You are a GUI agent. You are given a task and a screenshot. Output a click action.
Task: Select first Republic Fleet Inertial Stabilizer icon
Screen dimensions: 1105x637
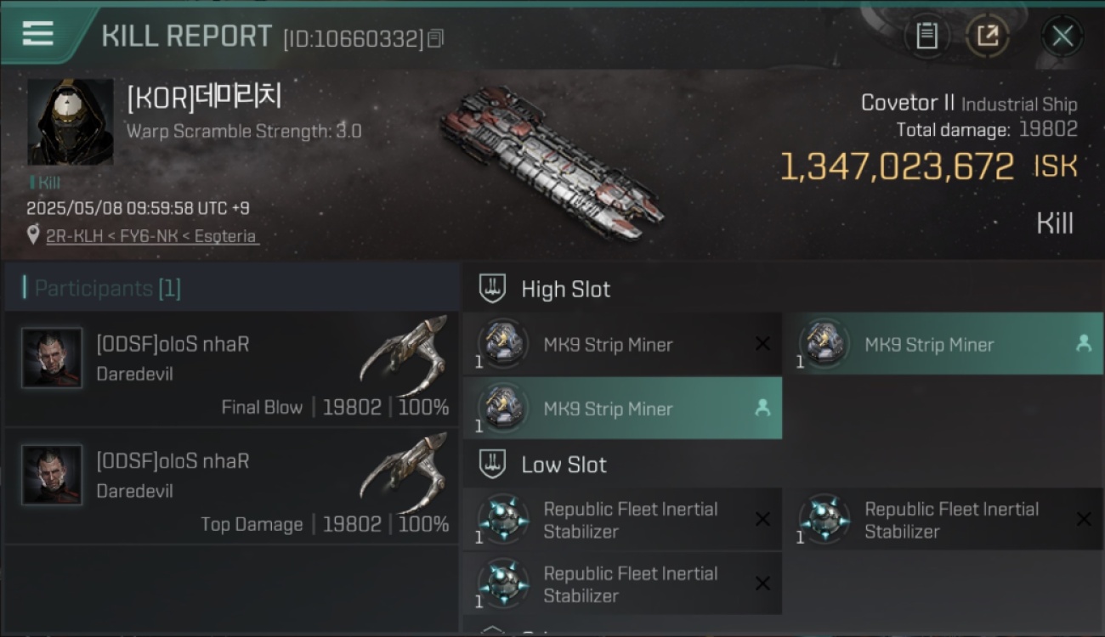502,519
